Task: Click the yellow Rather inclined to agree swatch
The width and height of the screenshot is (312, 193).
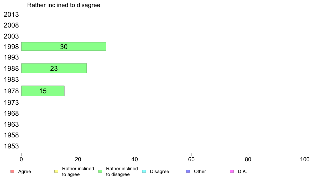Action: click(56, 171)
